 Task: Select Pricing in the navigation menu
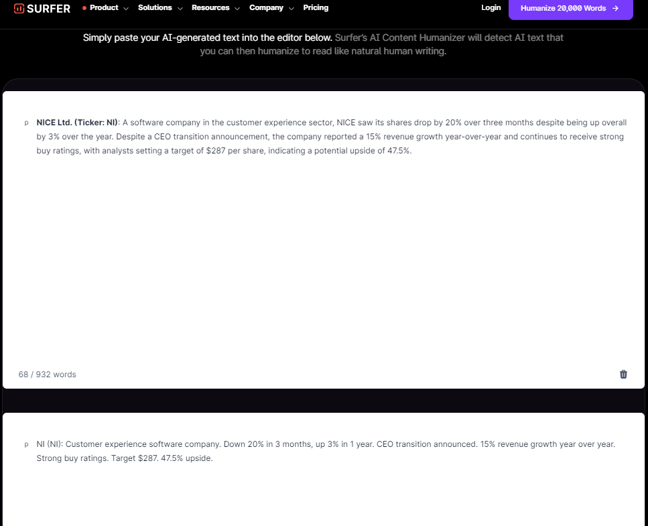click(316, 8)
